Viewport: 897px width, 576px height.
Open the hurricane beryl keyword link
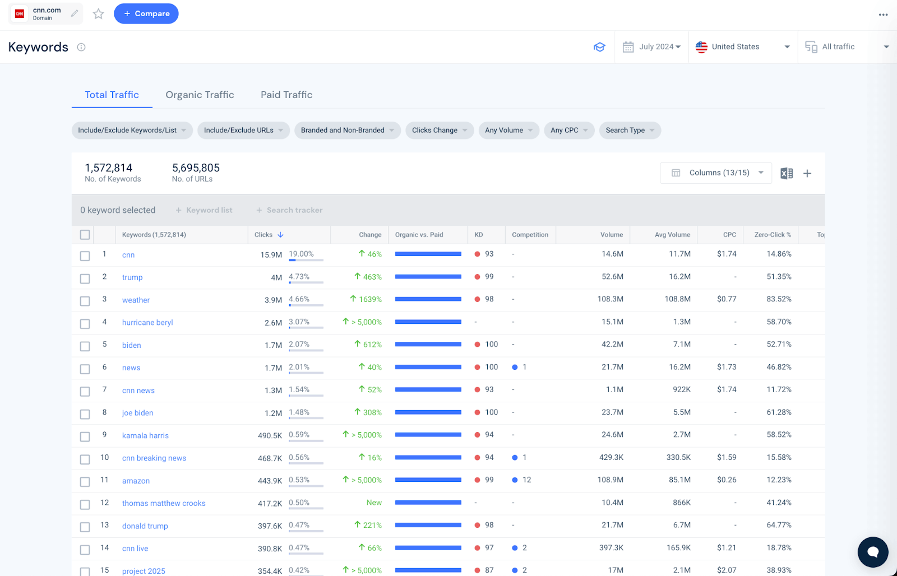[147, 323]
